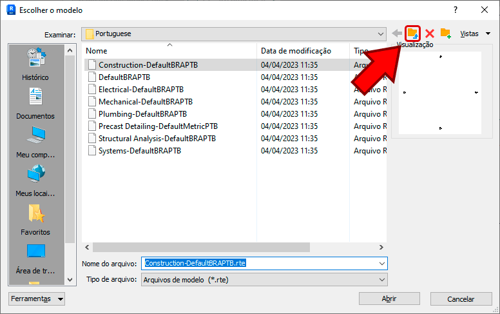Select Structural Analysis-DefaultBRAPTB file name
The image size is (500, 314).
[x=157, y=138]
